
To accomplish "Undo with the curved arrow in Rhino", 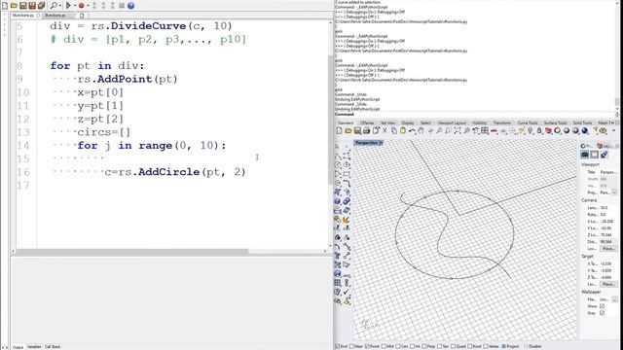I will 412,131.
